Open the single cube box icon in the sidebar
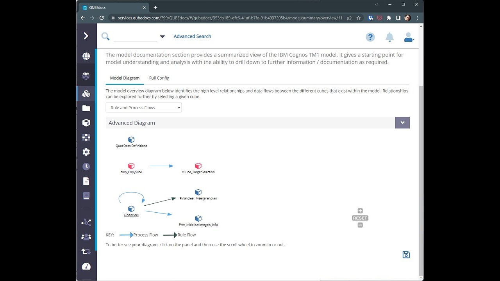The image size is (500, 281). 86,123
